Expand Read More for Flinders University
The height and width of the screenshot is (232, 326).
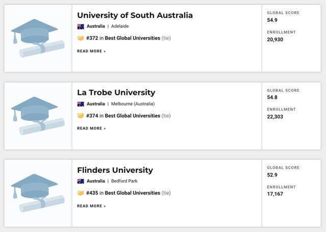pyautogui.click(x=92, y=206)
